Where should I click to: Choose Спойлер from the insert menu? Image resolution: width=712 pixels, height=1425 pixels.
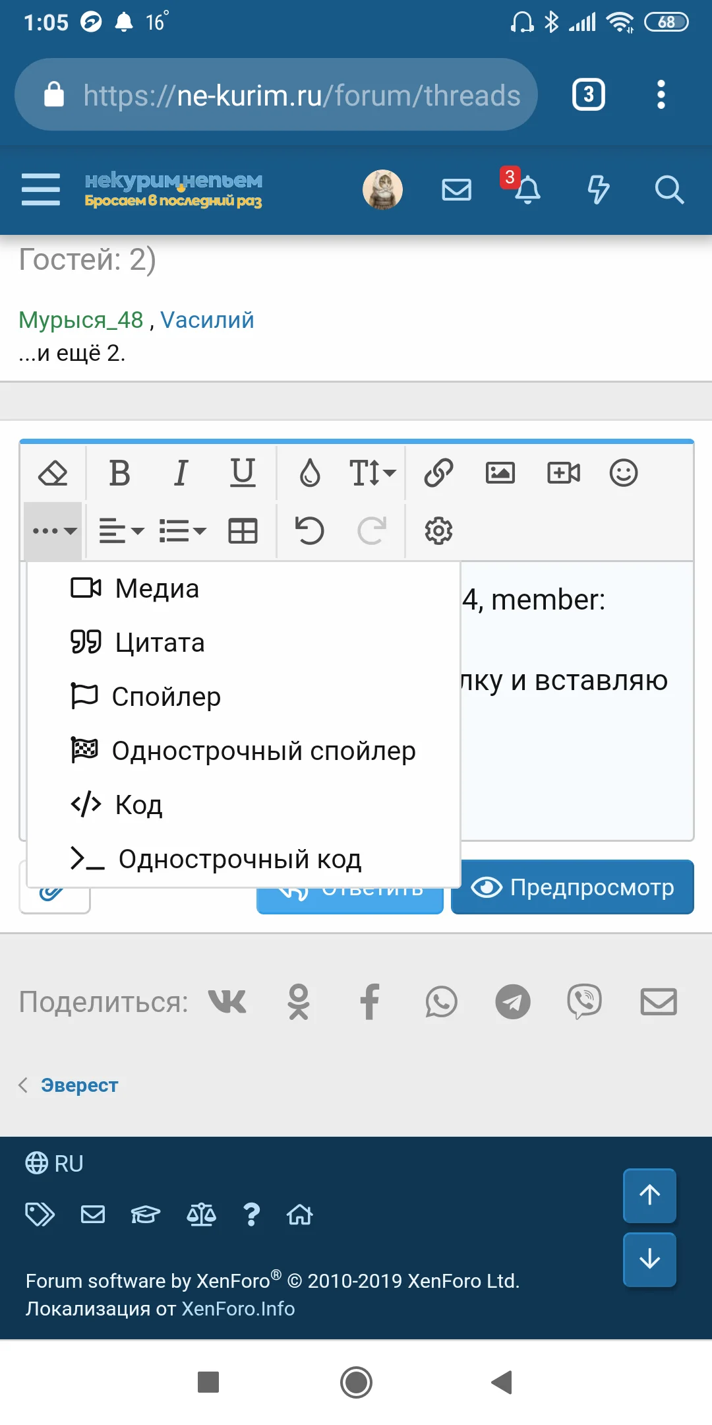point(165,697)
